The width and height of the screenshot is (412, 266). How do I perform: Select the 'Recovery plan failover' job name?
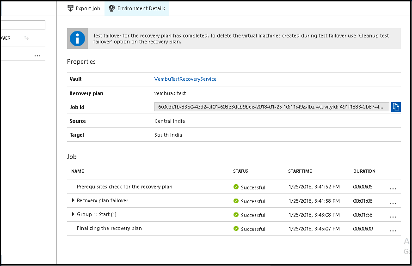pyautogui.click(x=103, y=200)
